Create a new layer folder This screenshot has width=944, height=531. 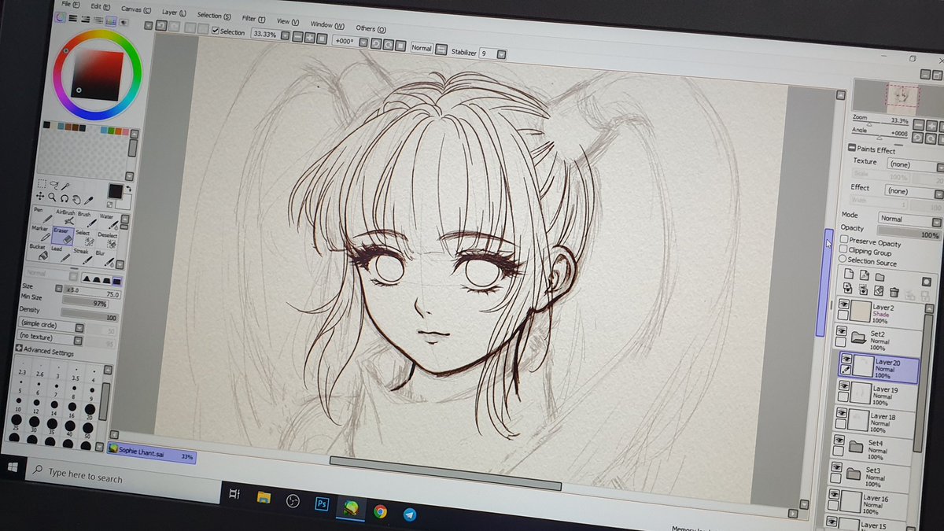pos(880,277)
